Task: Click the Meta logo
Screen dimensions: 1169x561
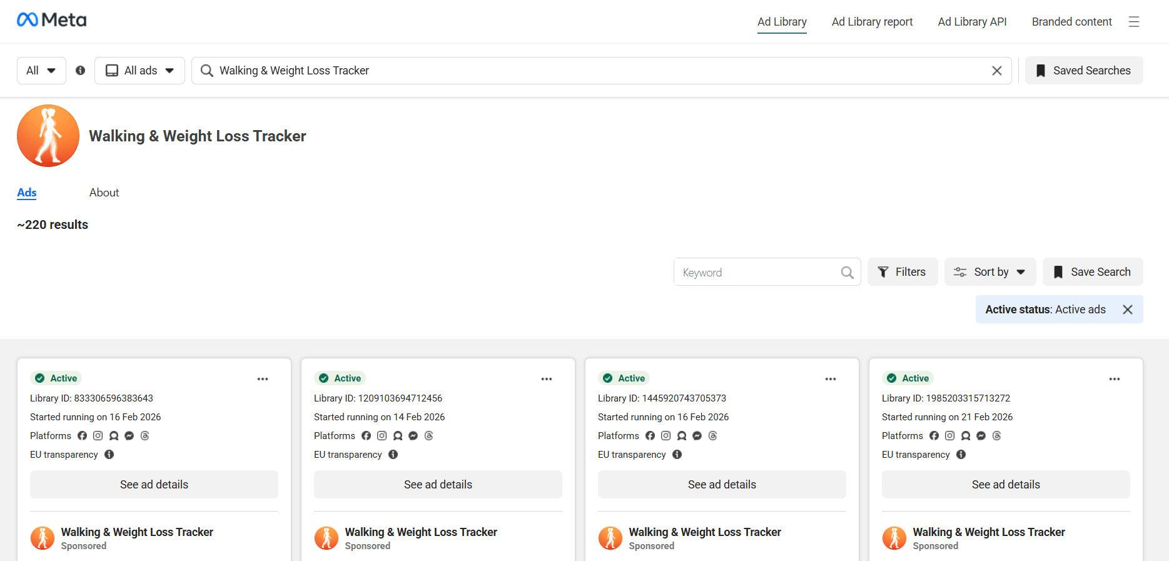Action: (x=52, y=20)
